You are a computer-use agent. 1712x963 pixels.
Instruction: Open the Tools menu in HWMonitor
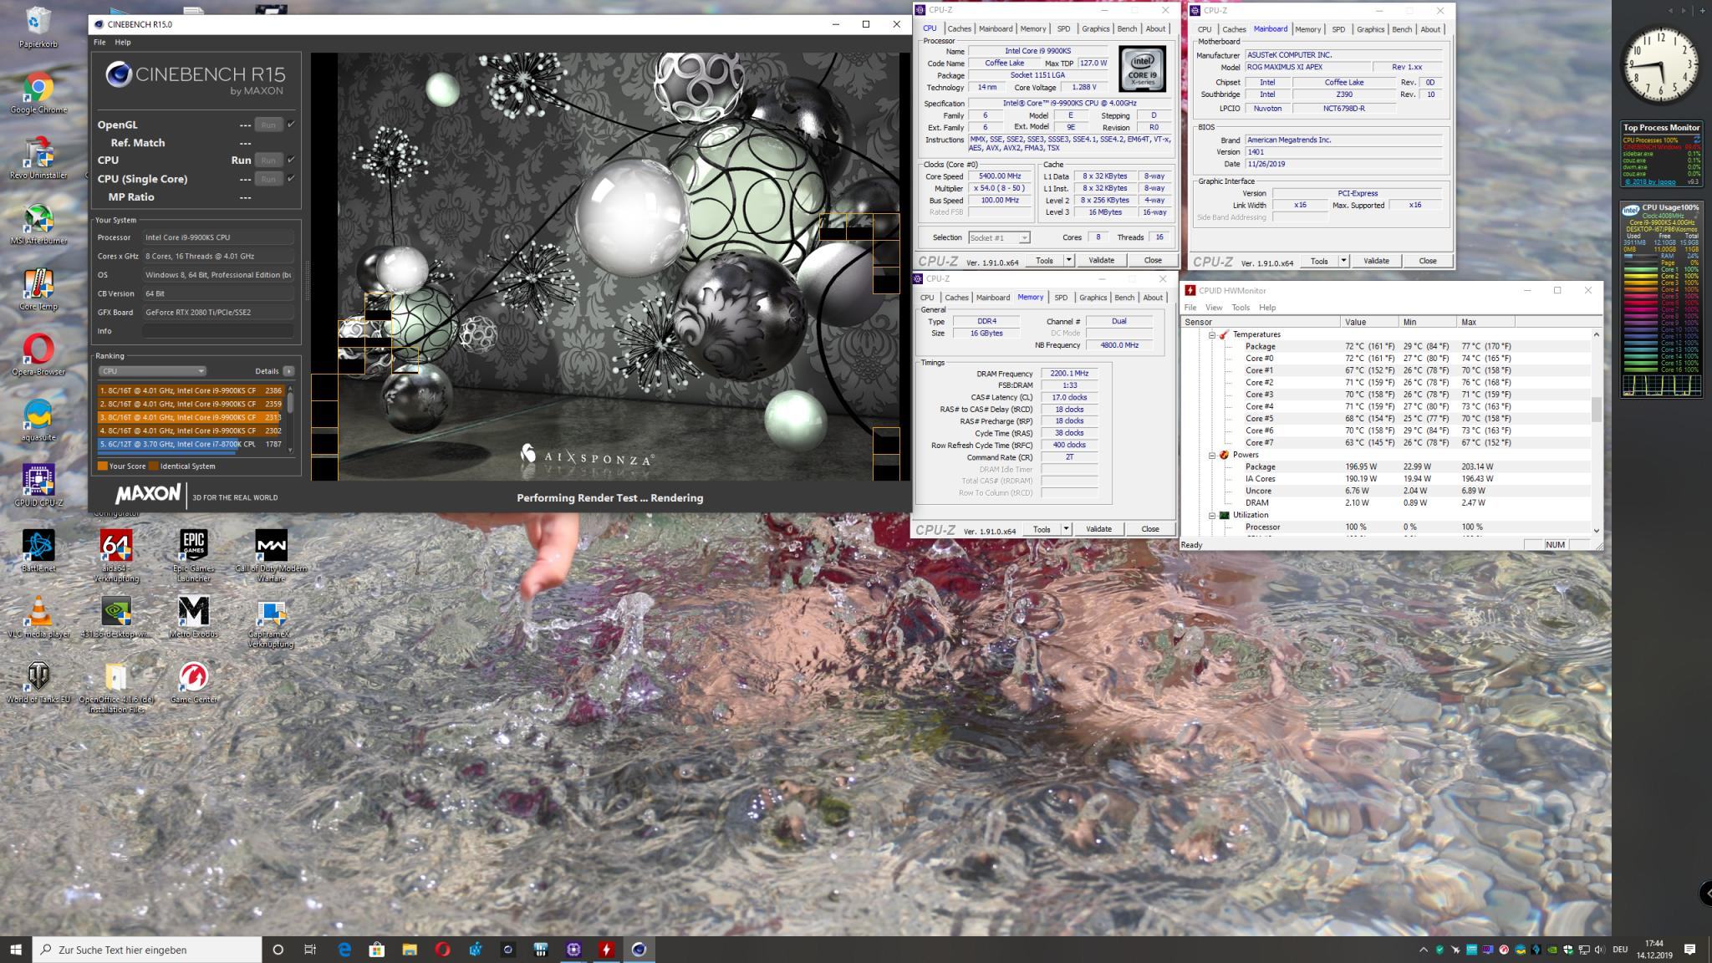coord(1241,308)
